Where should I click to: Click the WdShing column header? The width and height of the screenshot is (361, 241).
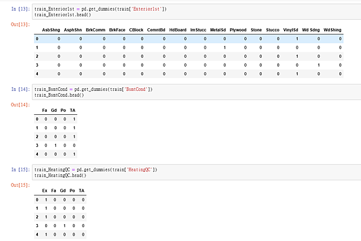[x=333, y=30]
